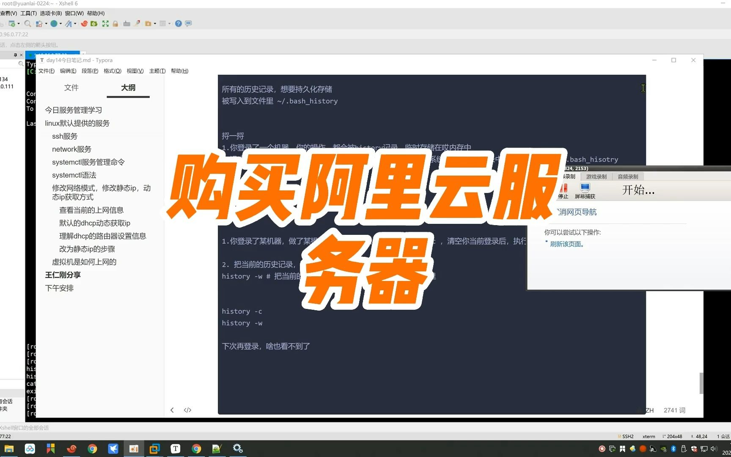This screenshot has width=731, height=457.
Task: Launch Xftp via the red swirl icon
Action: [x=84, y=24]
